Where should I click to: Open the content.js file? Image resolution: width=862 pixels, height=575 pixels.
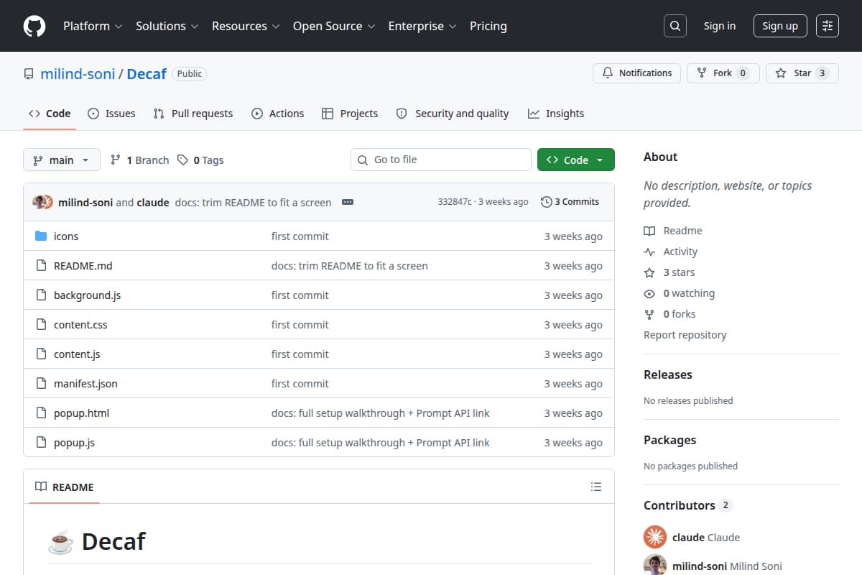(77, 354)
